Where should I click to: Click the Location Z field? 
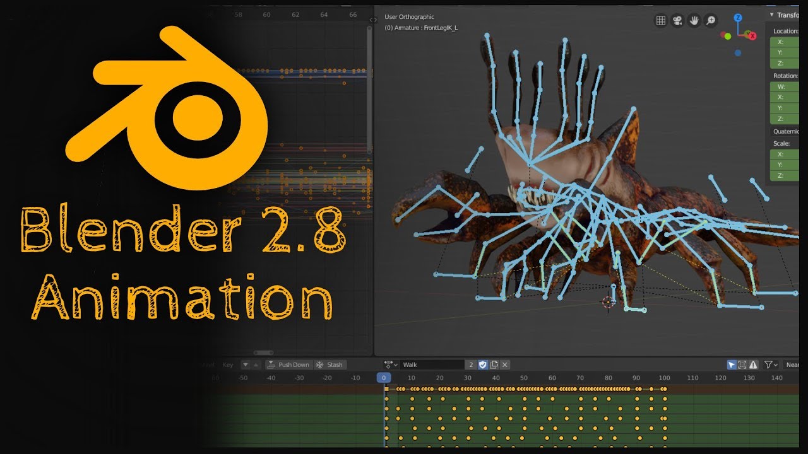pyautogui.click(x=785, y=63)
